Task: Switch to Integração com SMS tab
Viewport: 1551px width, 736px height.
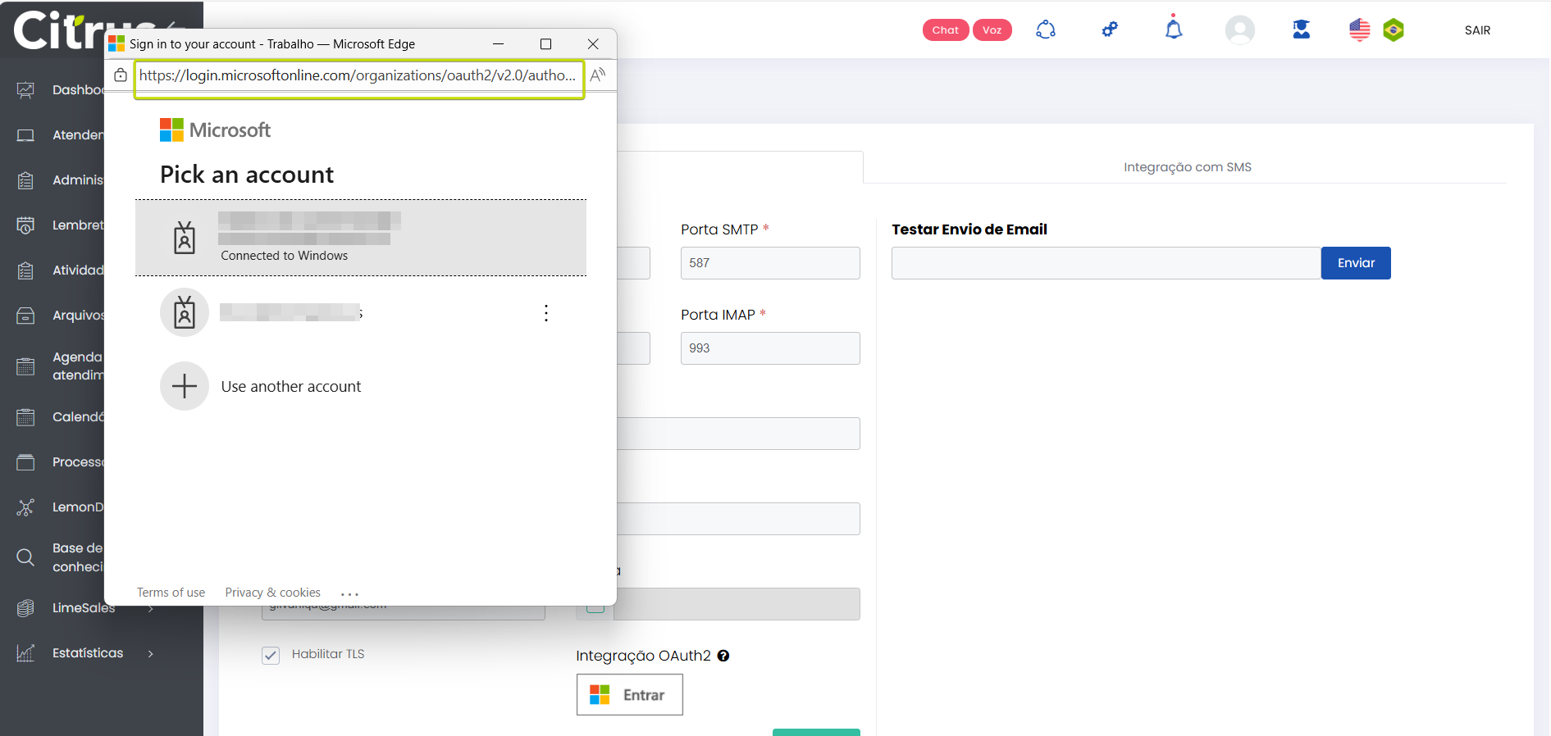Action: click(1187, 167)
